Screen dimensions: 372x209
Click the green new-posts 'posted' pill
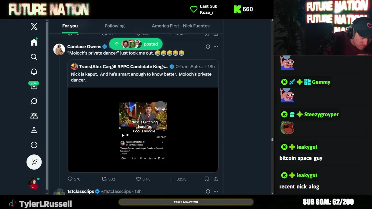(x=136, y=44)
